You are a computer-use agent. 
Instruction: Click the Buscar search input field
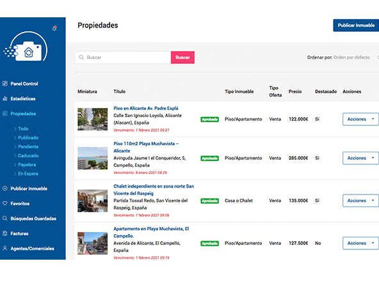(x=124, y=58)
